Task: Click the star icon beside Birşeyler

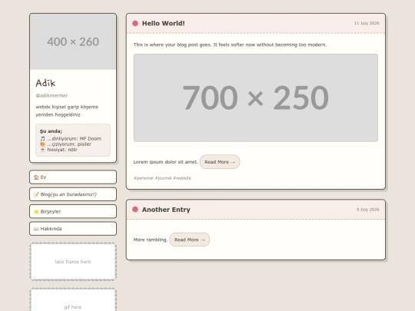Action: [36, 212]
